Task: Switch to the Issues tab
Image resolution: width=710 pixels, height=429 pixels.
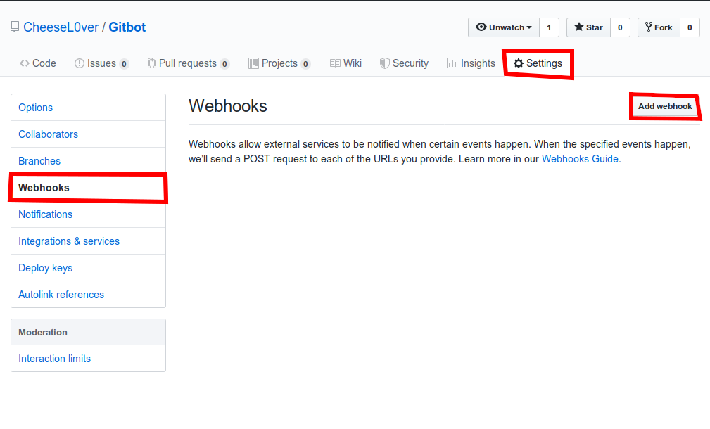Action: coord(101,63)
